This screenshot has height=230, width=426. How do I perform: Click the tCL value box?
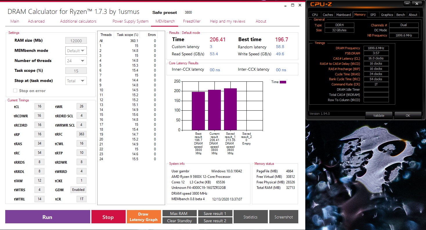pyautogui.click(x=39, y=106)
